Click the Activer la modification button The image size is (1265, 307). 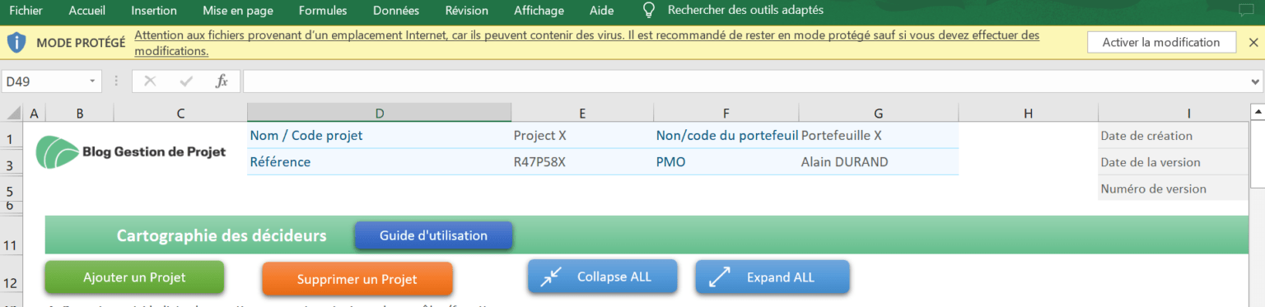(x=1161, y=43)
